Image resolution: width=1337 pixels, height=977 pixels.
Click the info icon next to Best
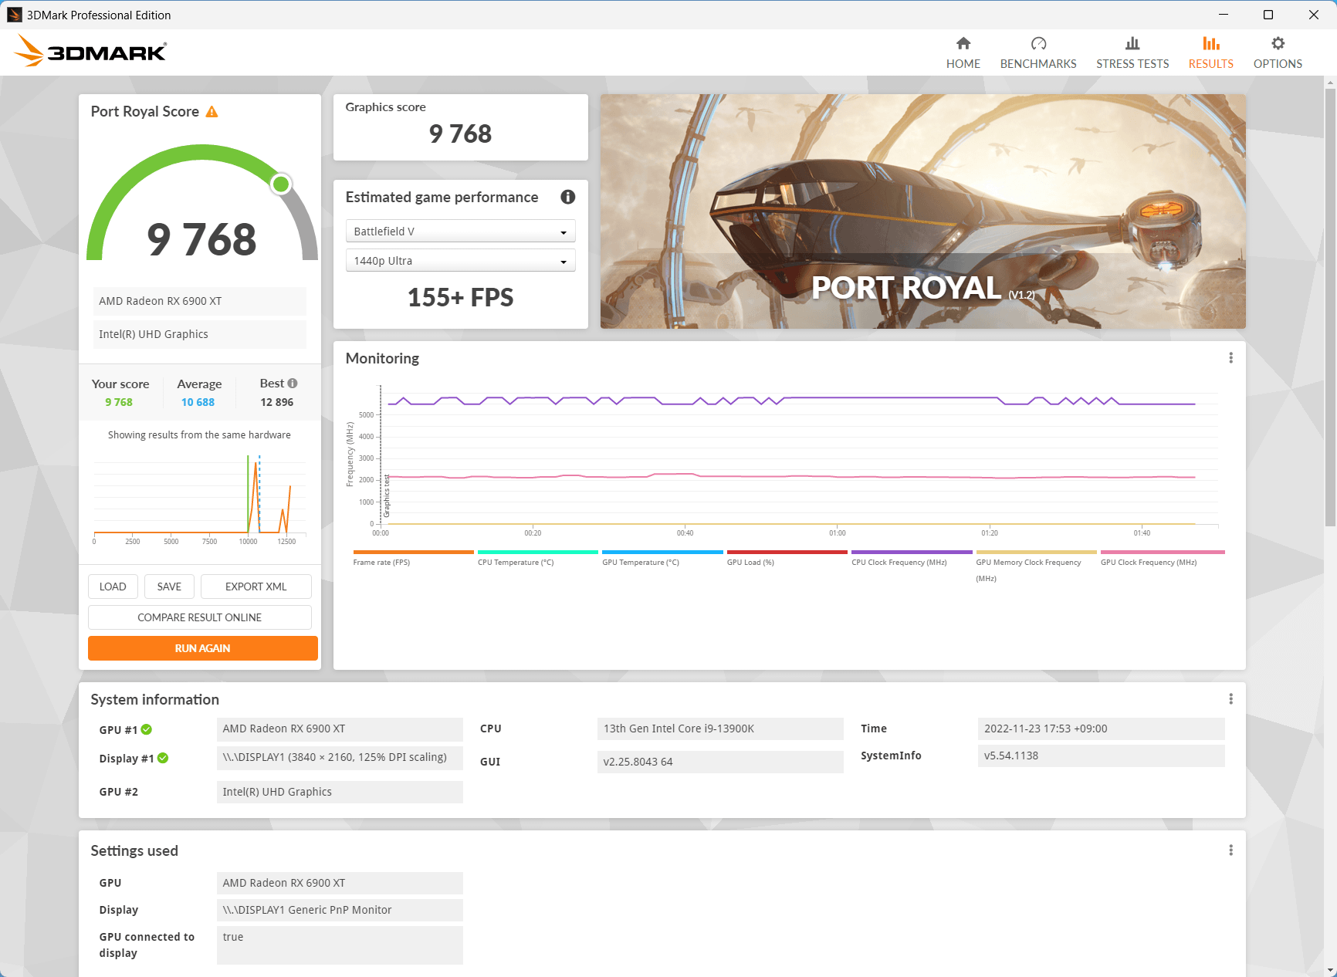[293, 384]
